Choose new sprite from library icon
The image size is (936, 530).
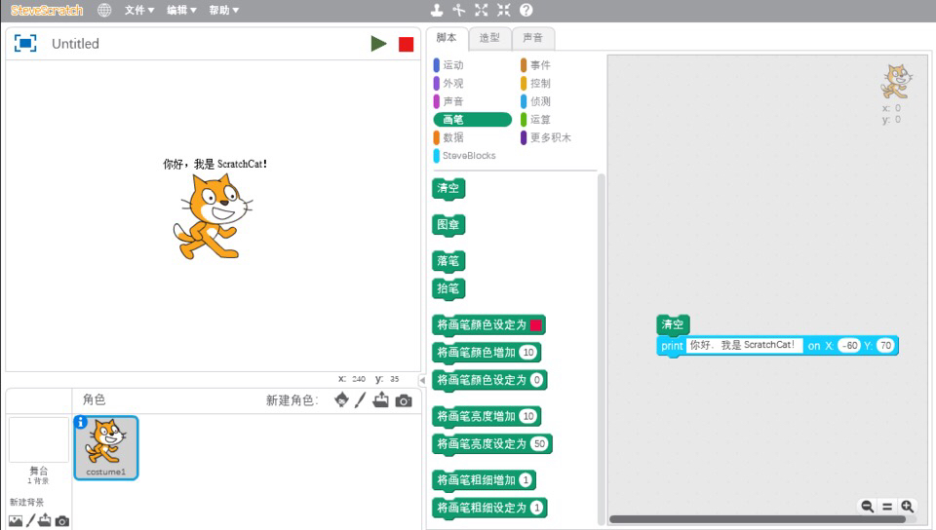click(341, 399)
